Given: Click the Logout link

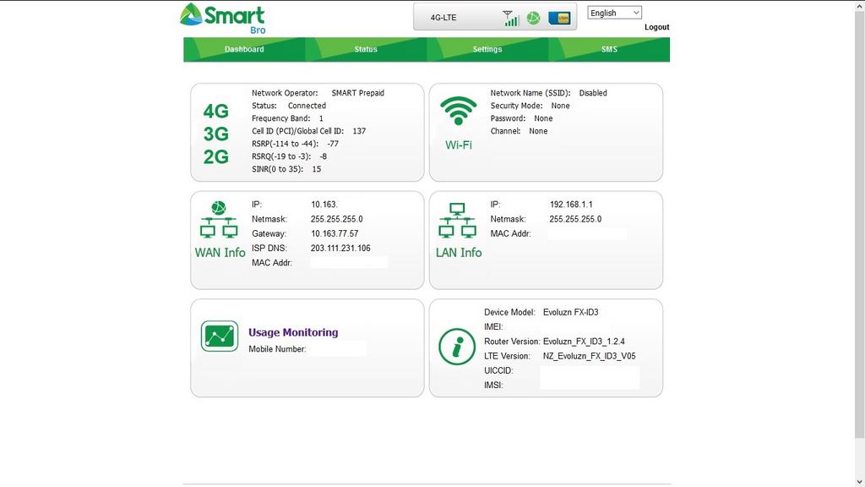Looking at the screenshot, I should pyautogui.click(x=656, y=27).
